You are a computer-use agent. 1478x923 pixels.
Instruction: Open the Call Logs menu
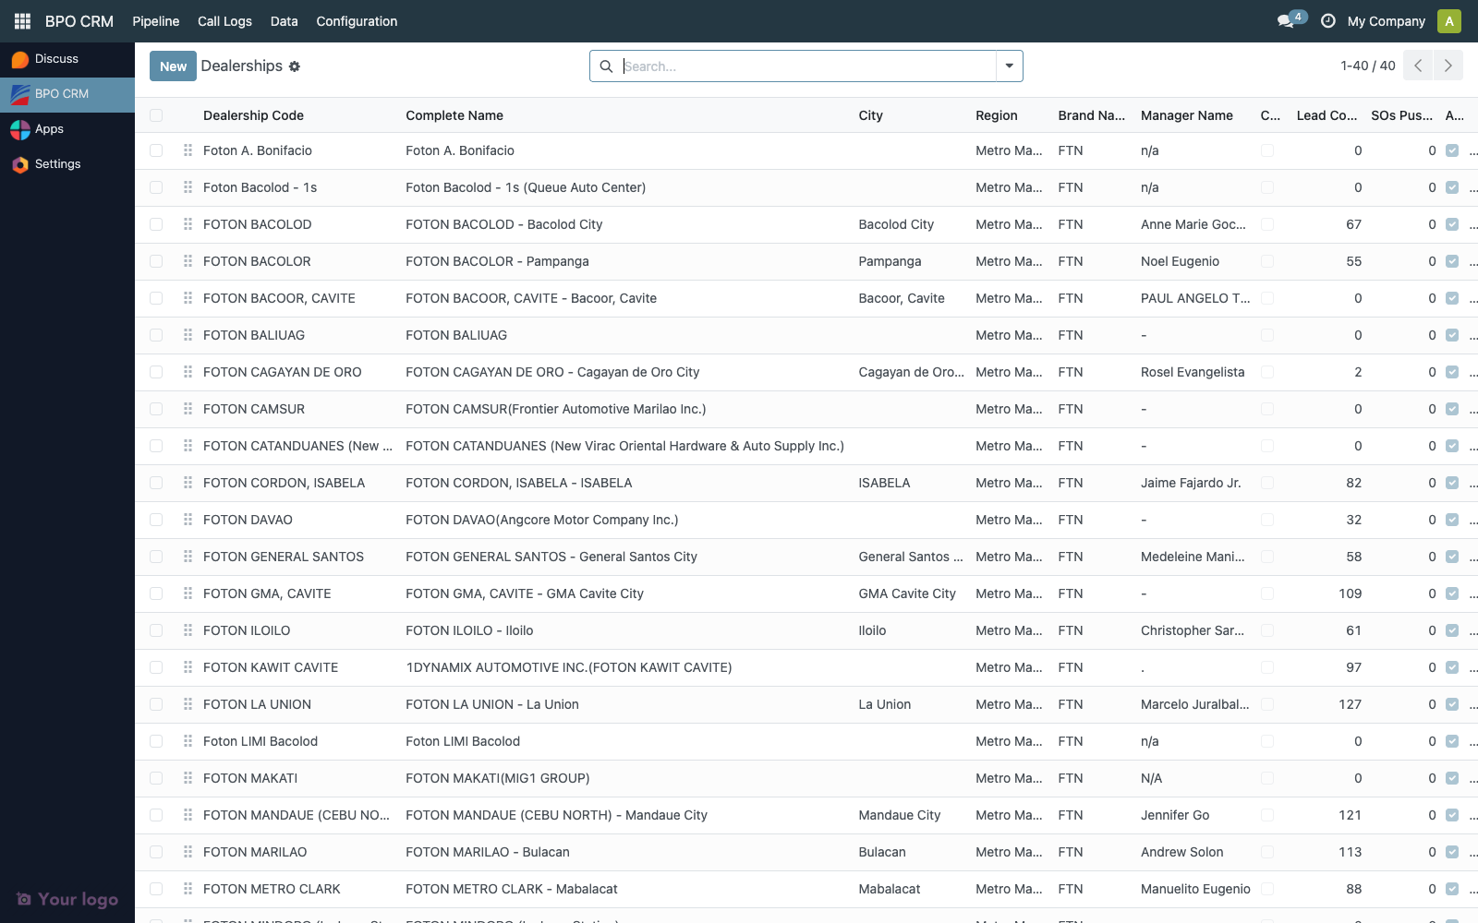point(224,21)
